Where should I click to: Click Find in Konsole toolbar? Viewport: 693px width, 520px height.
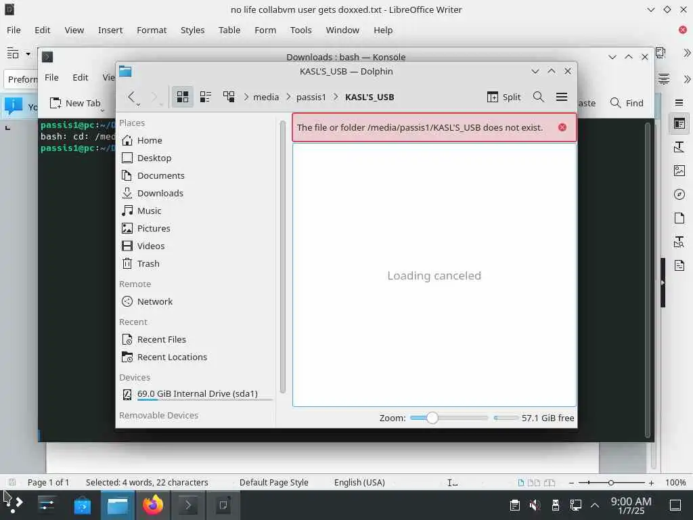click(x=627, y=103)
